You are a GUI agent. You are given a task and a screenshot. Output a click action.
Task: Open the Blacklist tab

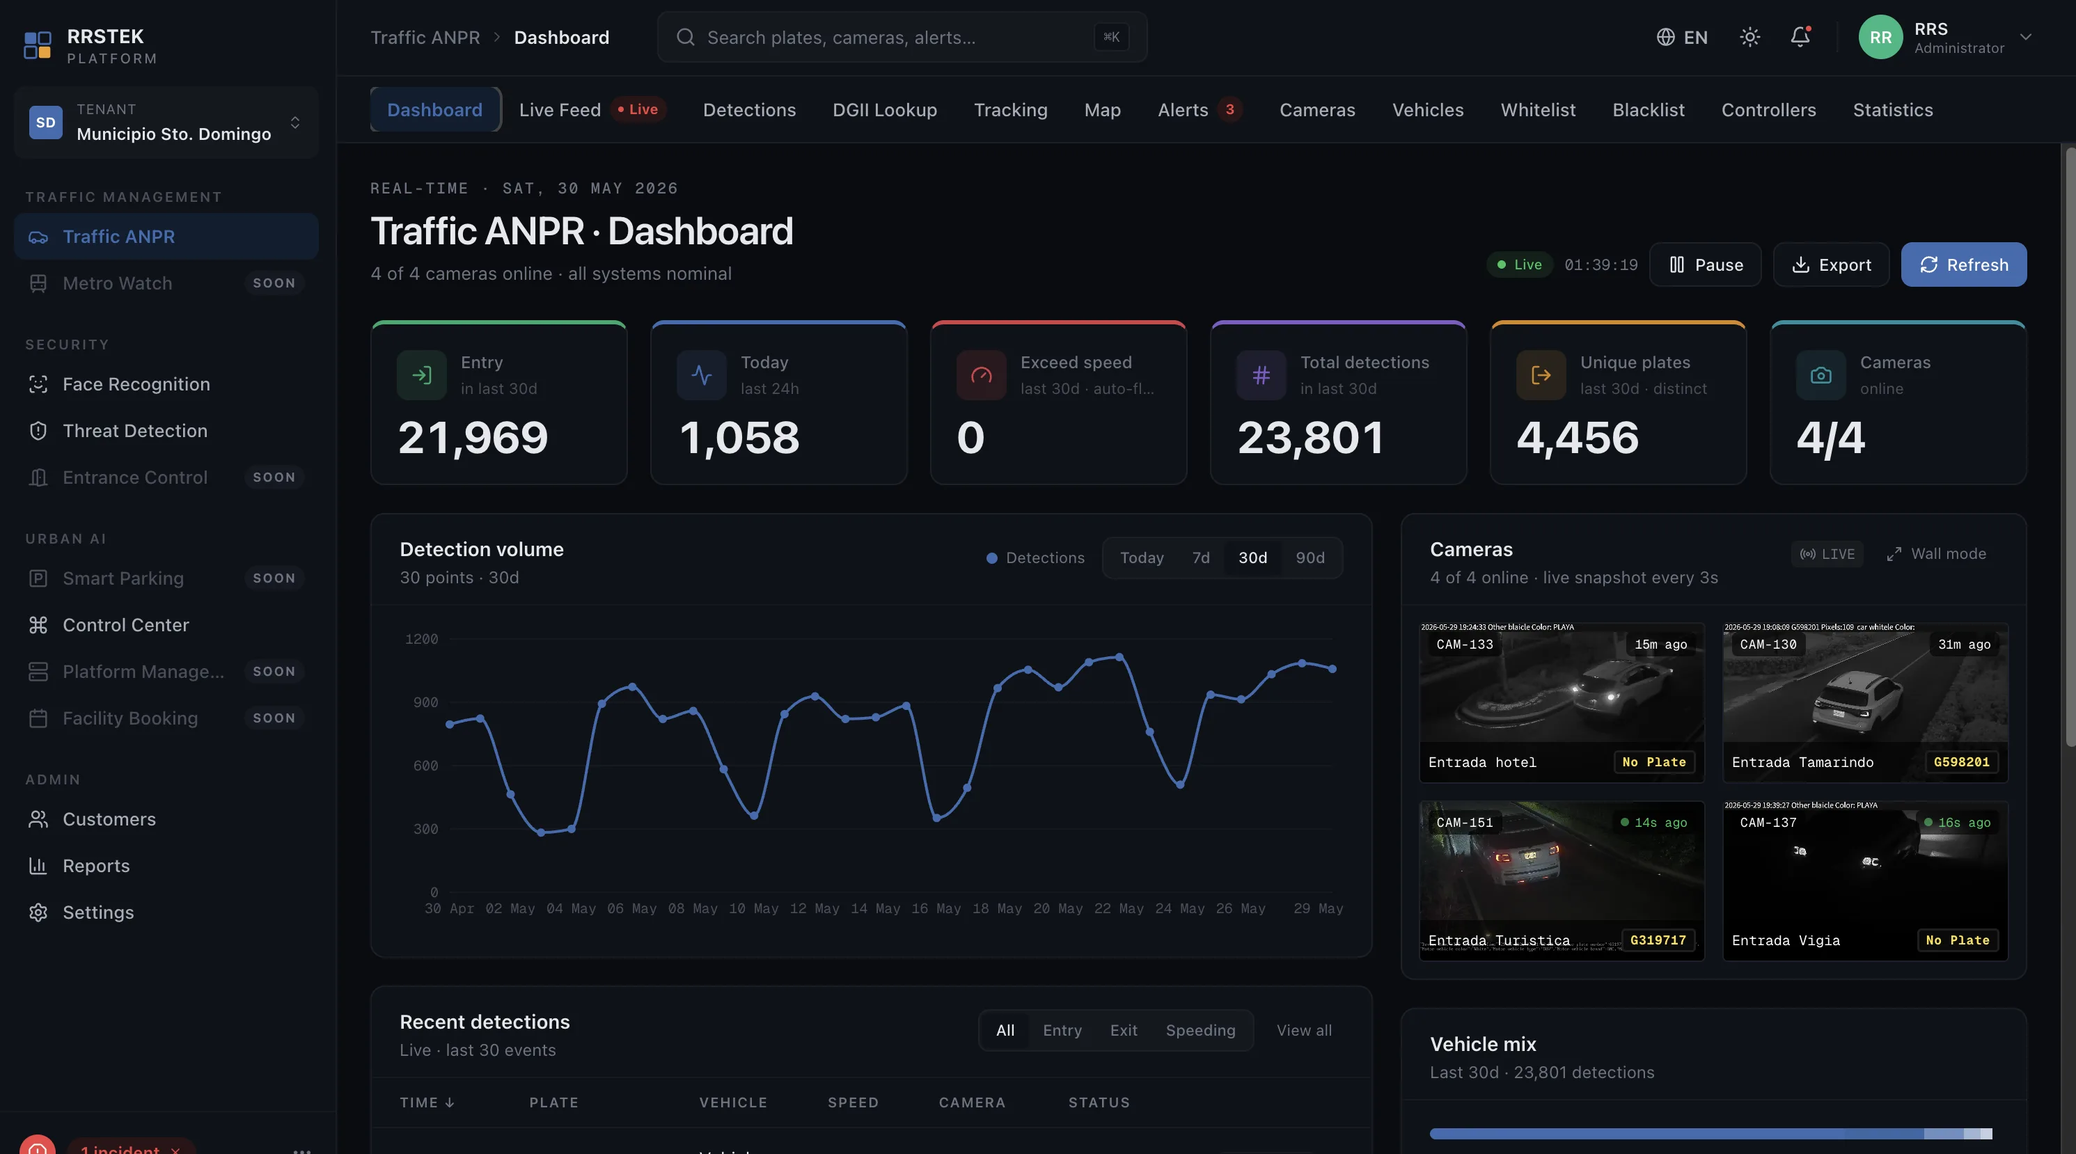coord(1648,109)
